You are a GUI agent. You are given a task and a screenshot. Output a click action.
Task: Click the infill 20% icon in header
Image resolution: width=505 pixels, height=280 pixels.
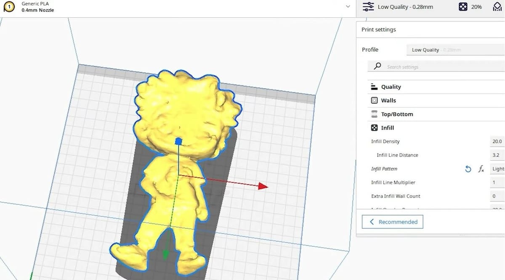[463, 7]
